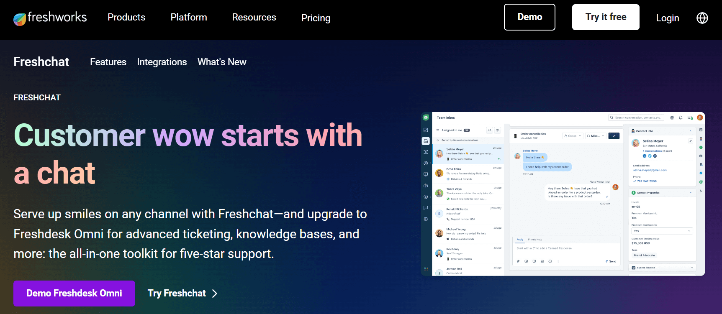Click the user avatar in app header

(700, 117)
